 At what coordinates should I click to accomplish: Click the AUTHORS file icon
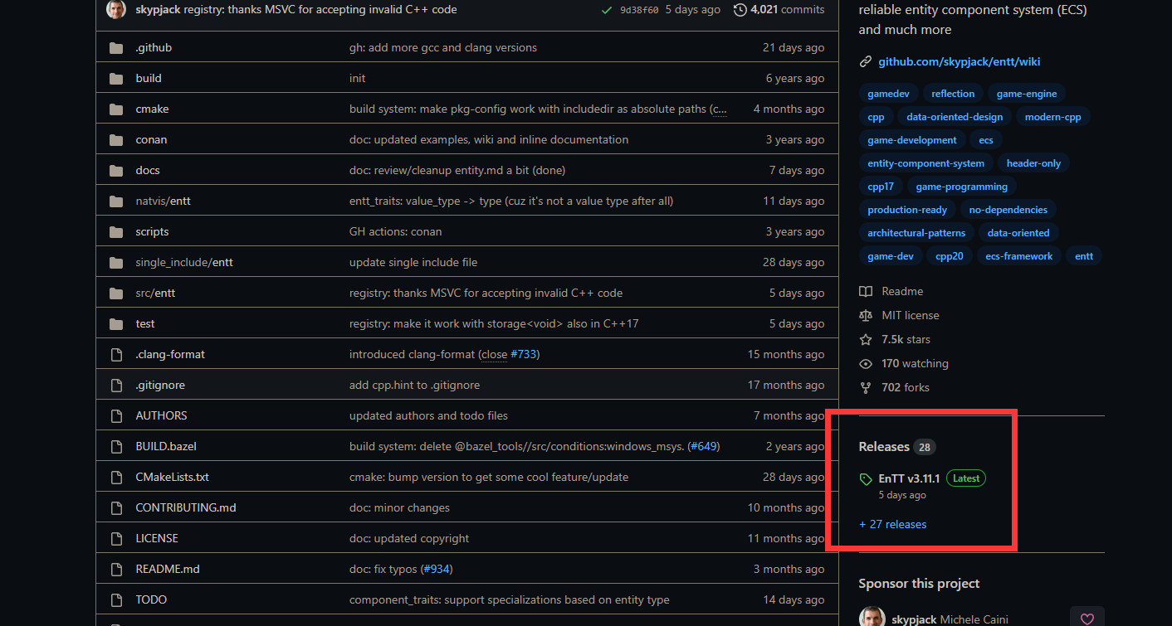[x=116, y=415]
